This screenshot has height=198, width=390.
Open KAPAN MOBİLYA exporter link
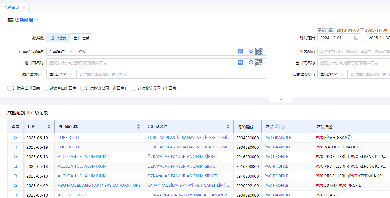(189, 186)
